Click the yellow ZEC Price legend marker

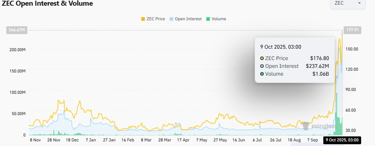[x=143, y=19]
